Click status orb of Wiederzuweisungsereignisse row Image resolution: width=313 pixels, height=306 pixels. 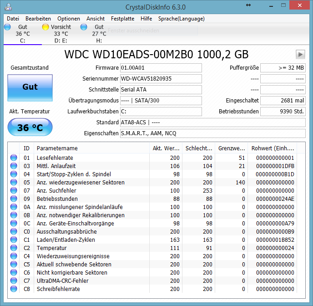coord(14,256)
